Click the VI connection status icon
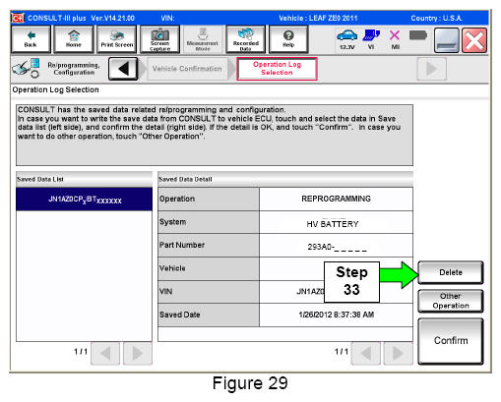This screenshot has height=402, width=501. click(x=371, y=39)
